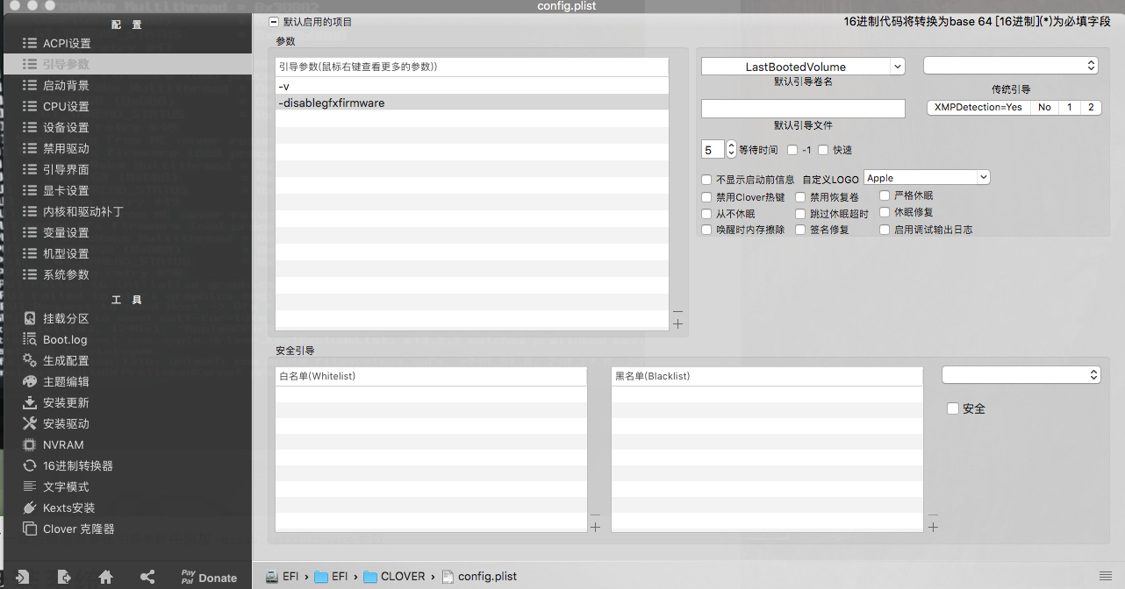The width and height of the screenshot is (1125, 589).
Task: Select XMPDetection=Yes segment
Action: coord(978,107)
